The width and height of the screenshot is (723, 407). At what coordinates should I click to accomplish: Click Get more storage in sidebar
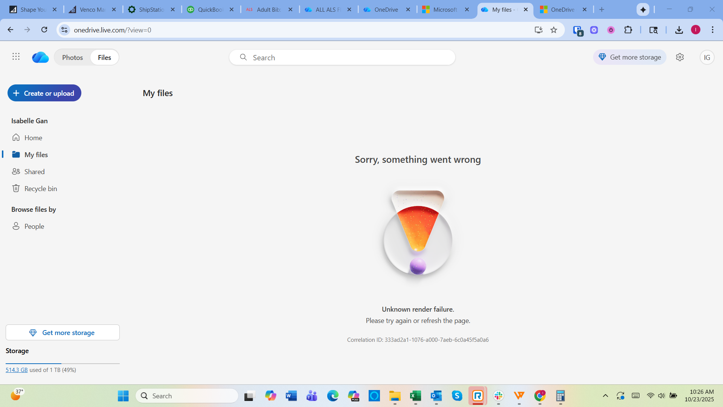point(63,332)
